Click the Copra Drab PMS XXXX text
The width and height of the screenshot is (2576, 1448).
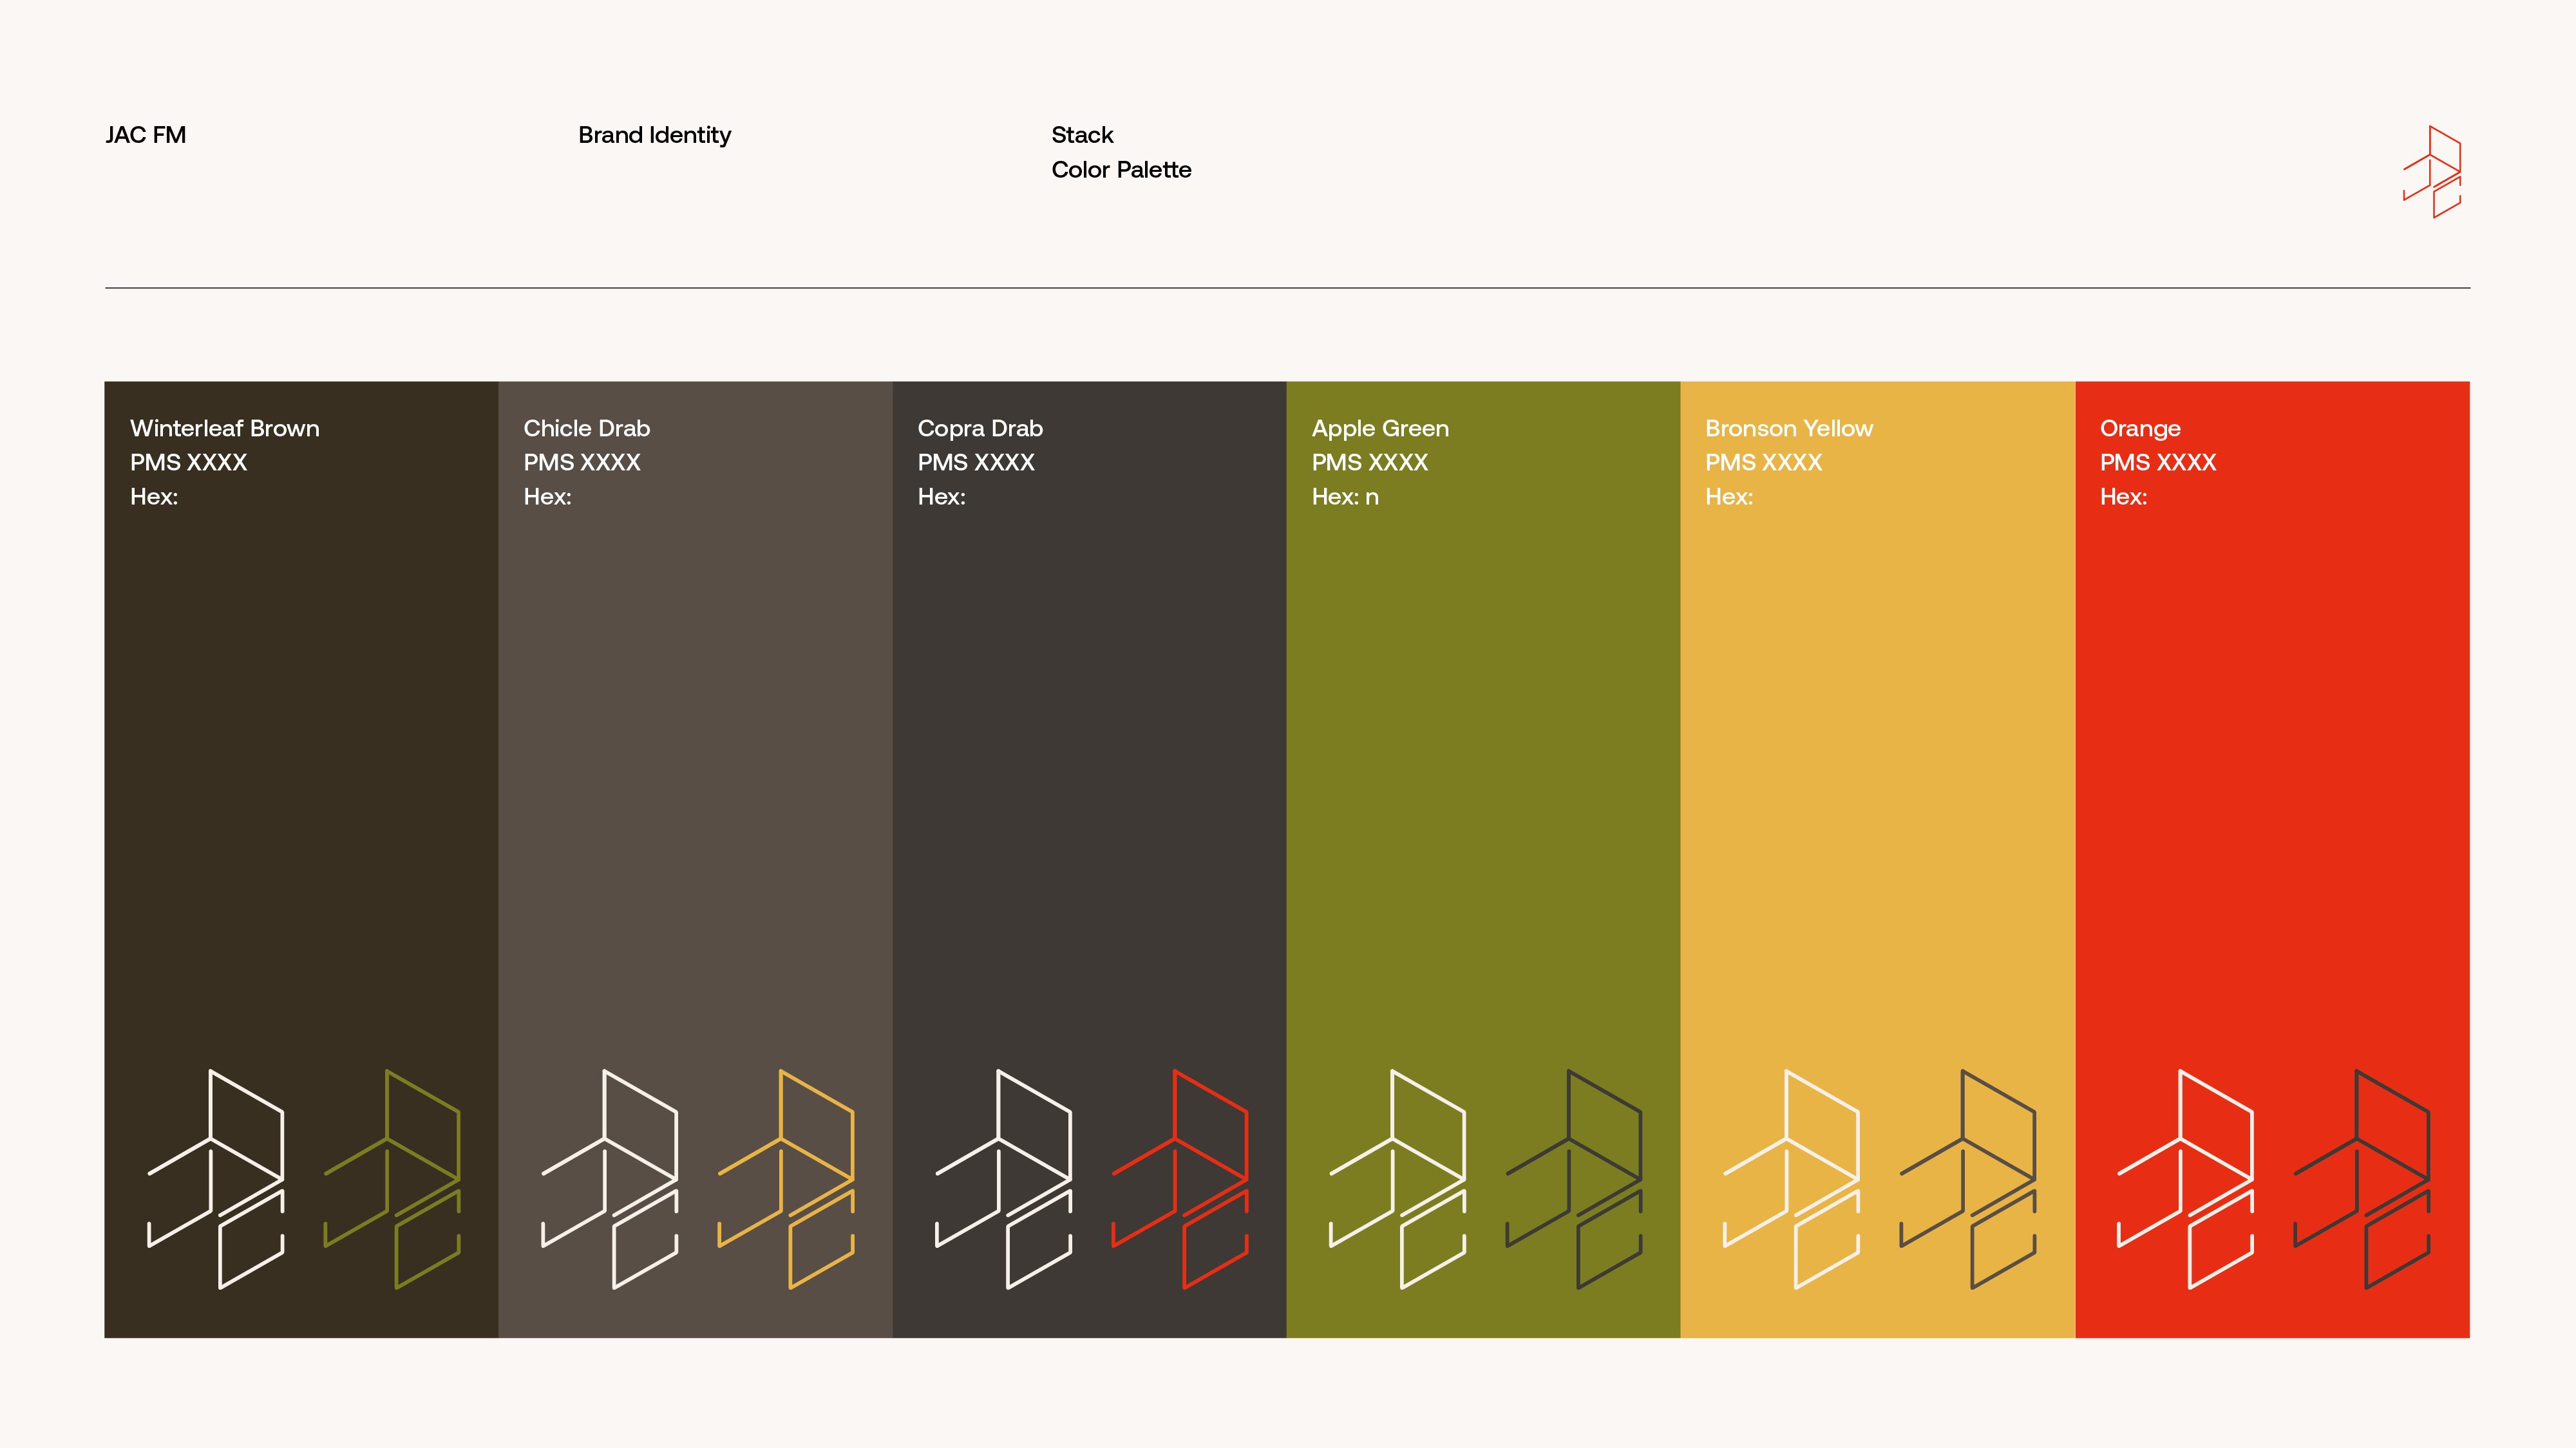(976, 463)
